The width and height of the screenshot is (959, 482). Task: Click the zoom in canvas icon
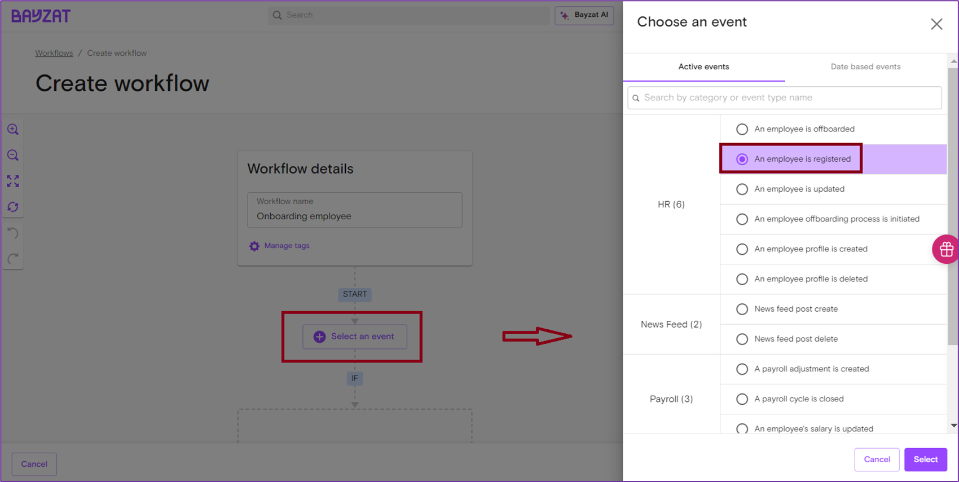13,130
